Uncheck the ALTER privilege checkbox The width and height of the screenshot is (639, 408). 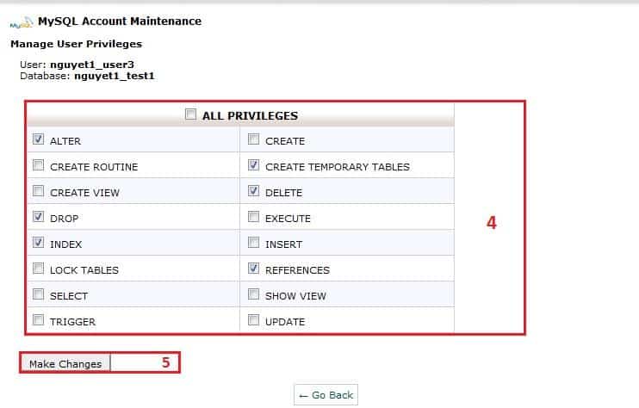point(38,139)
